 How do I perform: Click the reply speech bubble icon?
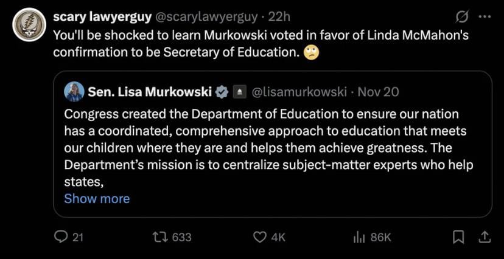point(61,237)
